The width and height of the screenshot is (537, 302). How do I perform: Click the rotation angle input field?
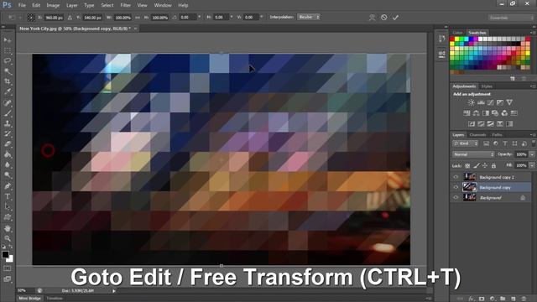click(188, 17)
